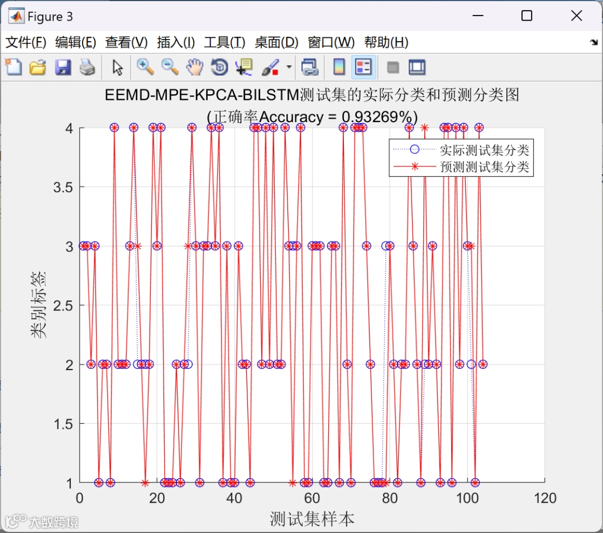The image size is (603, 533).
Task: Select the Brush data tool
Action: tap(271, 67)
